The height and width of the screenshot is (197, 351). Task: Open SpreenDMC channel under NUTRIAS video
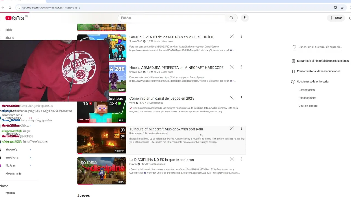[x=136, y=42]
